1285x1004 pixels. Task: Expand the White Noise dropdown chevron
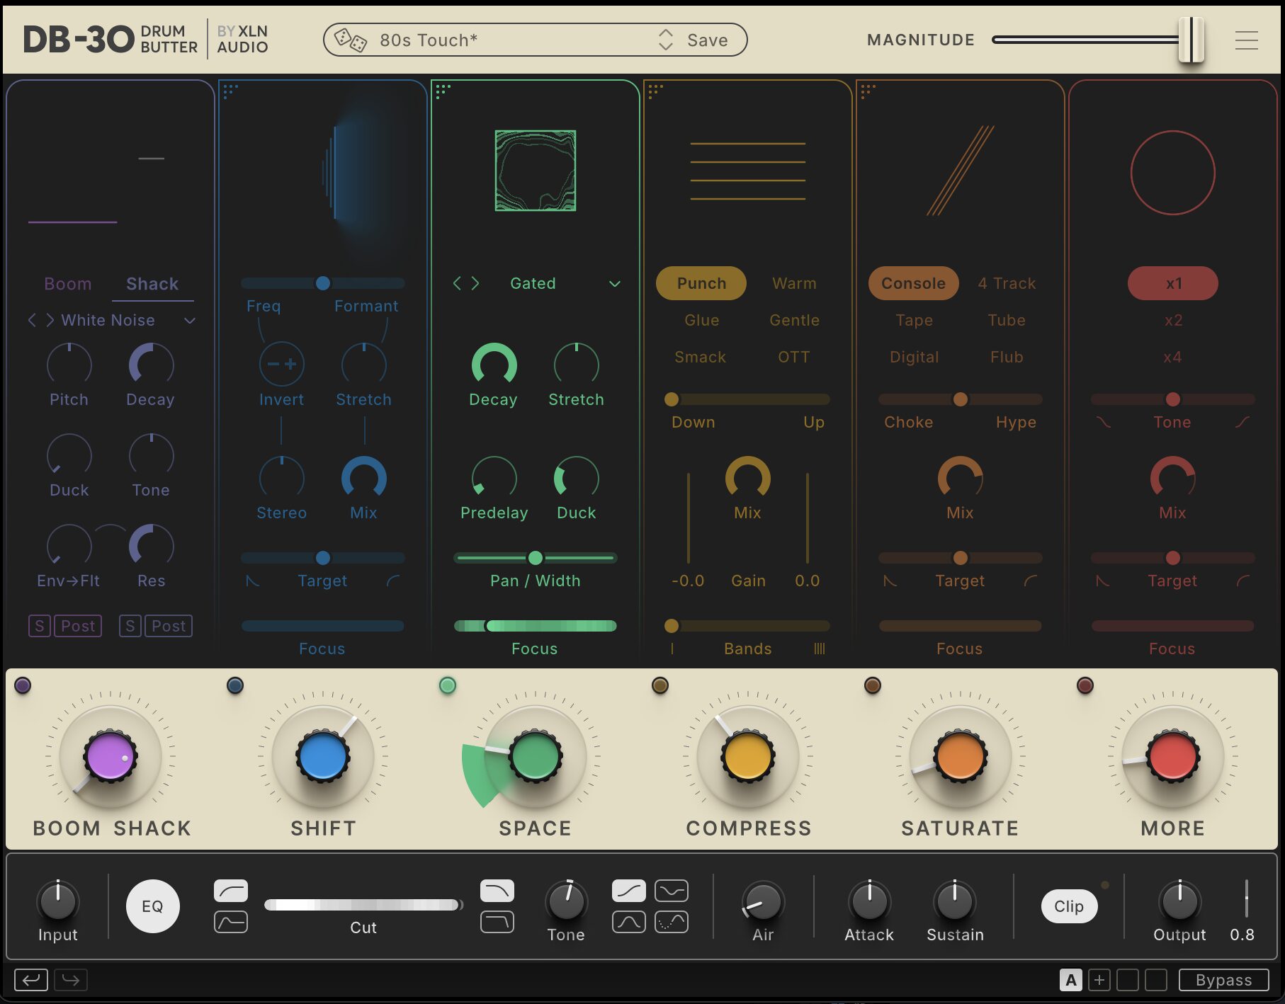pos(190,321)
